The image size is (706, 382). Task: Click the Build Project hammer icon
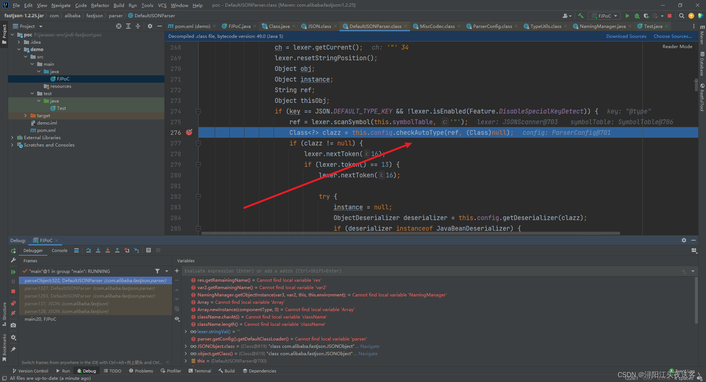[x=581, y=16]
